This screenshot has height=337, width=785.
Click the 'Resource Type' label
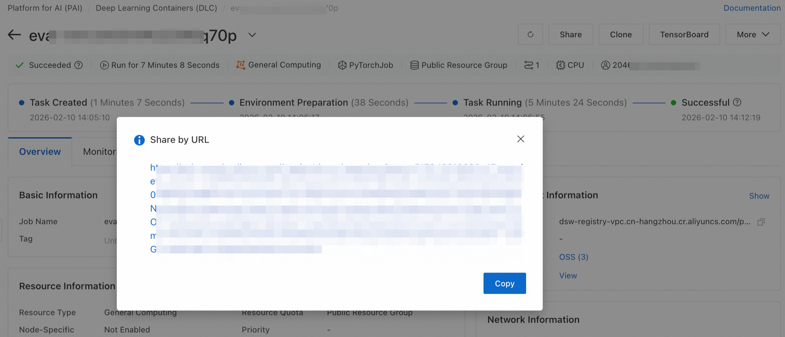(47, 312)
